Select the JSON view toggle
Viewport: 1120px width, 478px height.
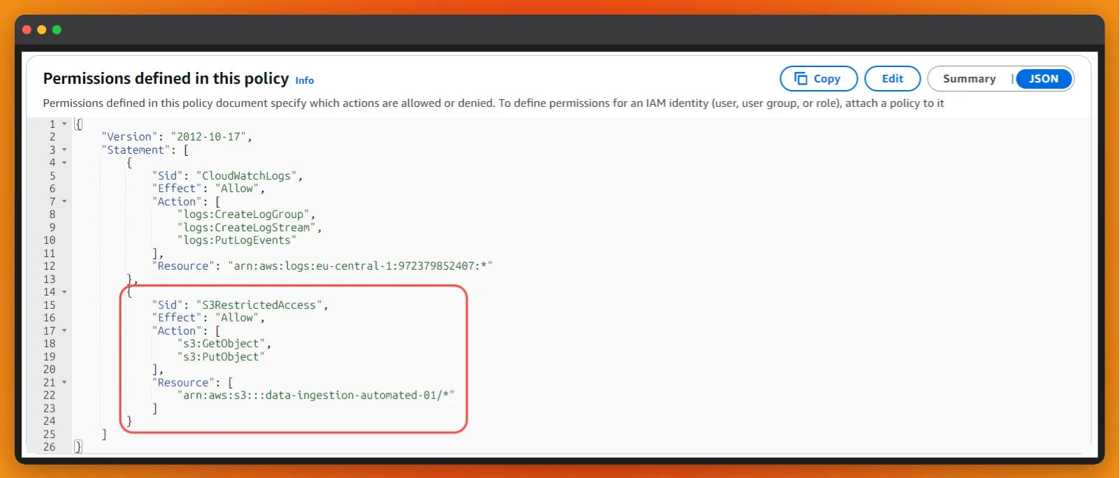[x=1043, y=79]
